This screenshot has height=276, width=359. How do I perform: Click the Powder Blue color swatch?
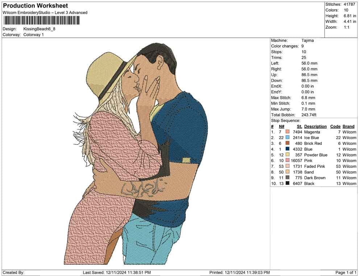click(x=288, y=155)
